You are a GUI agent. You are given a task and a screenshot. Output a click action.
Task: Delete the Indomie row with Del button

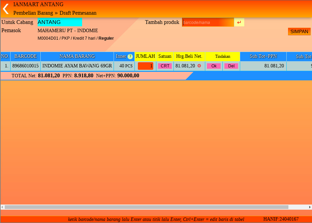pos(231,66)
